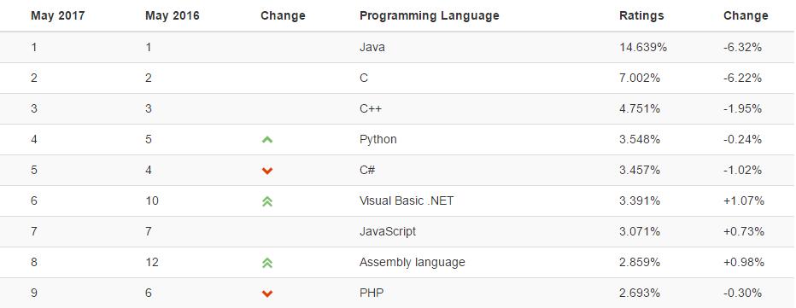Screen dimensions: 796x308
Task: Select May 2017 rank "9" in PHP row
Action: tap(34, 293)
